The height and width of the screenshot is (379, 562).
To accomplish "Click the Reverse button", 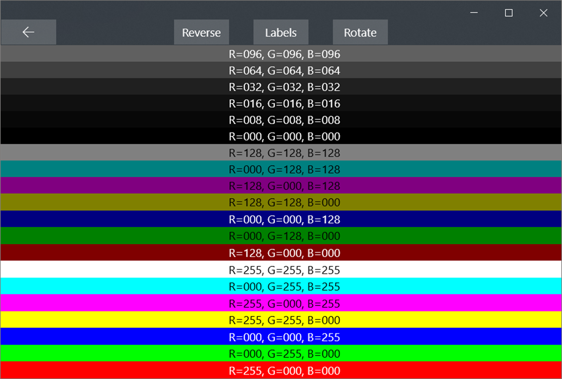I will point(201,32).
